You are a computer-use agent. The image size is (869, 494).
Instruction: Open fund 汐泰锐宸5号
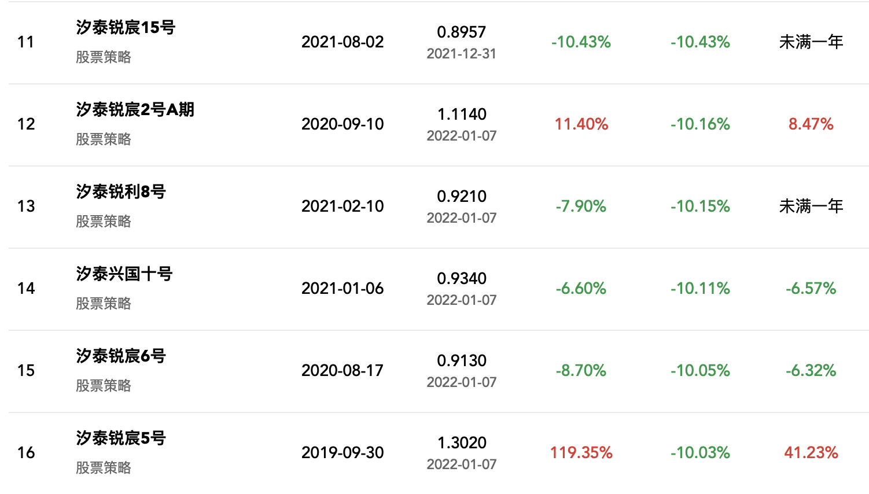(x=121, y=438)
